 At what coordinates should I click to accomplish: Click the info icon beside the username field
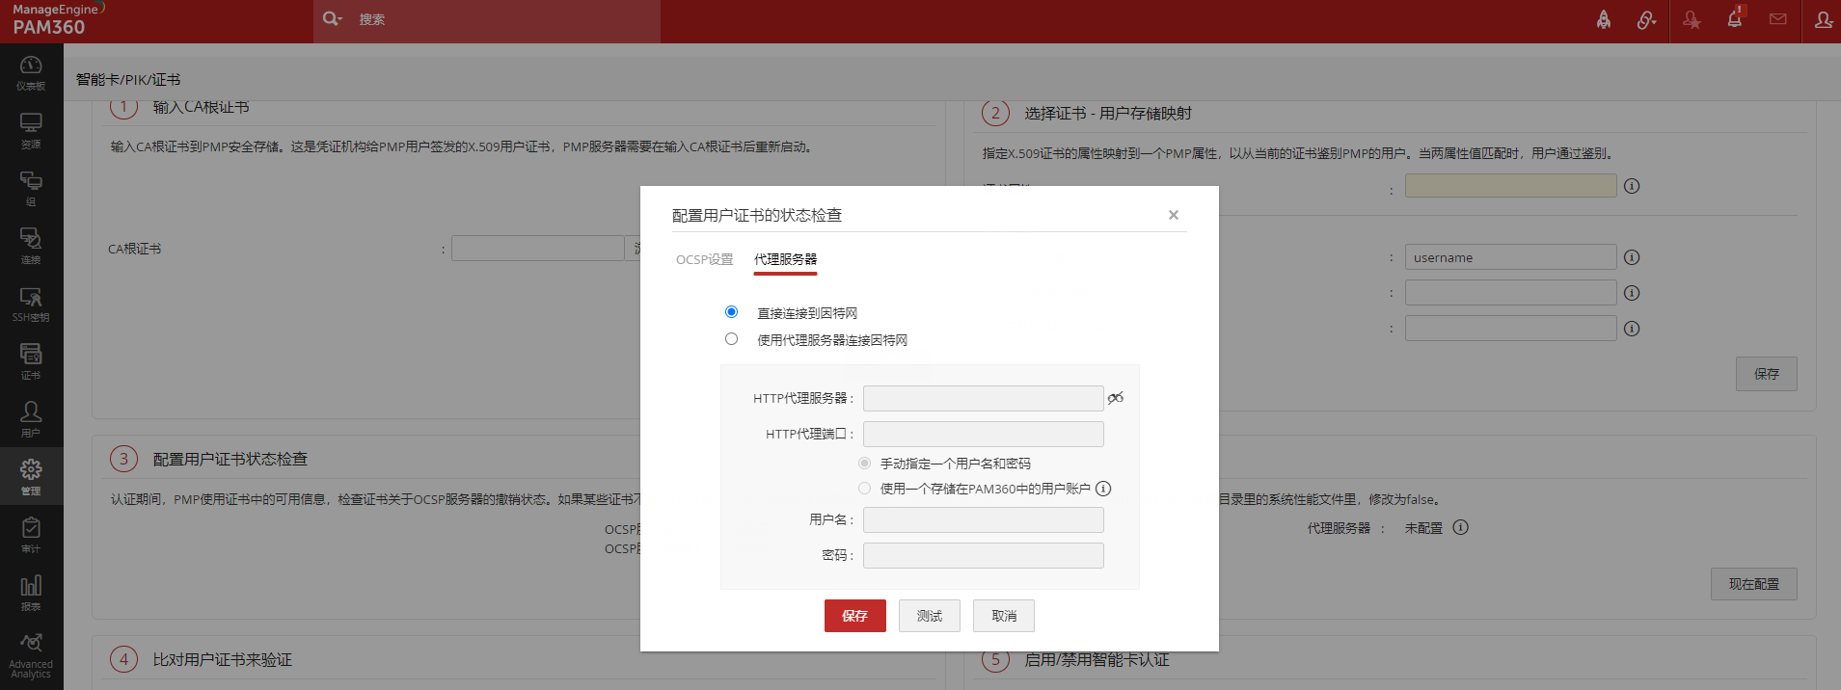click(x=1632, y=257)
